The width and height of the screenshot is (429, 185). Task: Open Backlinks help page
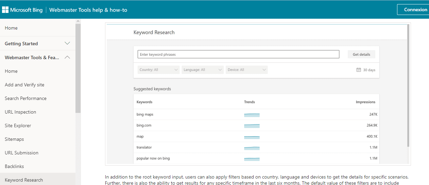coord(14,166)
